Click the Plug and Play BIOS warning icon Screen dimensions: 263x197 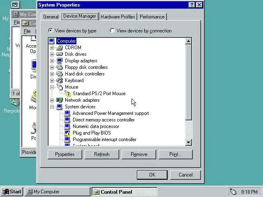[x=67, y=133]
